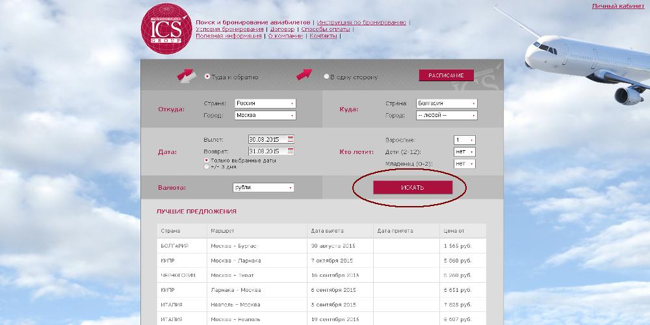Expand the destination country dropdown showing Болгария
The width and height of the screenshot is (650, 325).
pyautogui.click(x=446, y=103)
